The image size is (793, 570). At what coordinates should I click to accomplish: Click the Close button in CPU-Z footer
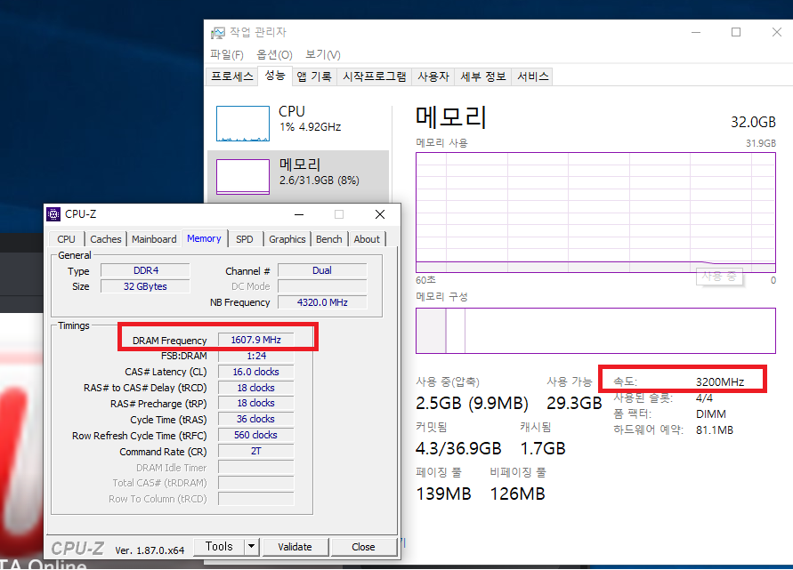363,547
